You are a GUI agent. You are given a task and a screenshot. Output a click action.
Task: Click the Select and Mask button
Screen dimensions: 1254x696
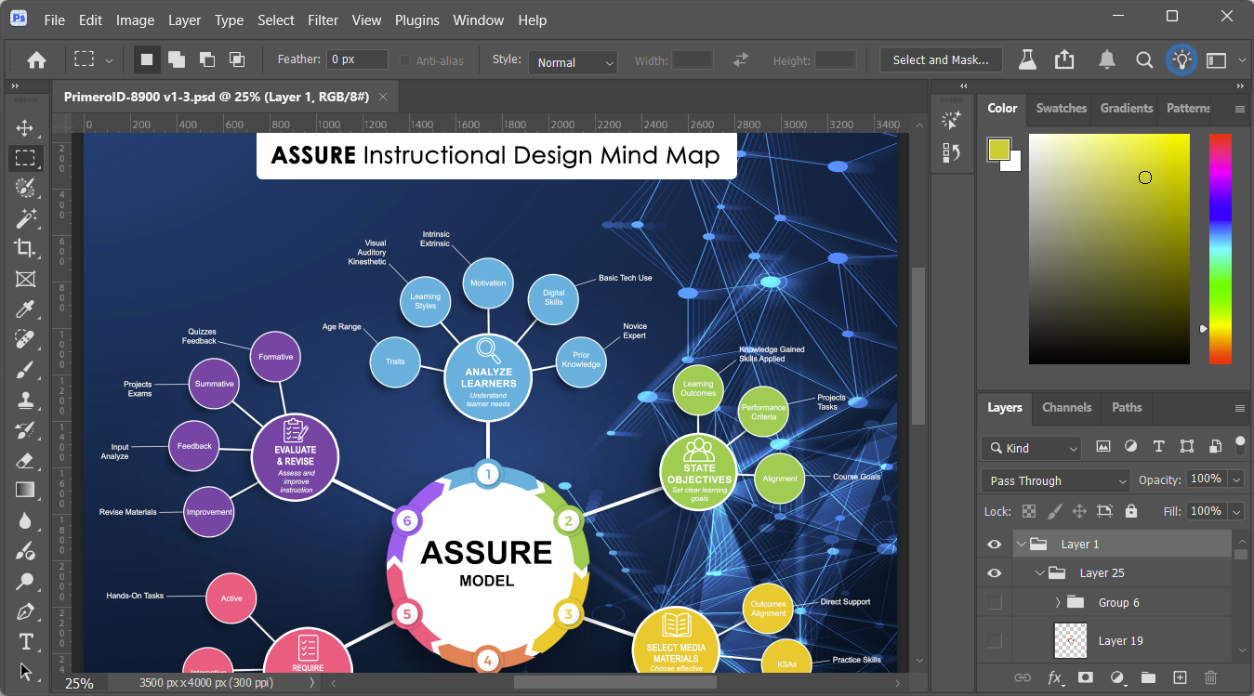941,59
